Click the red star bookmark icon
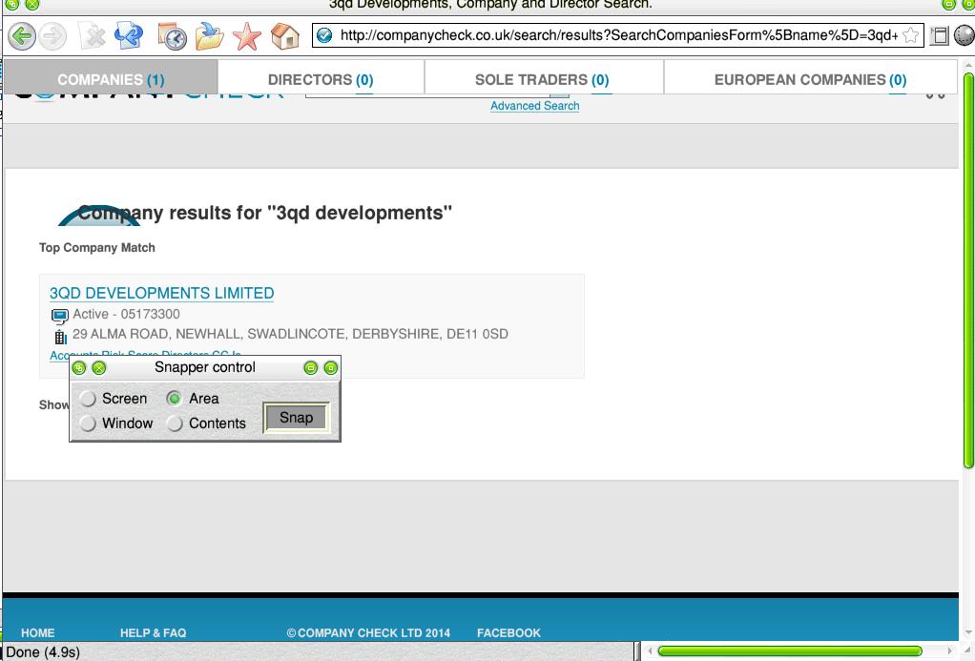The width and height of the screenshot is (975, 661). pyautogui.click(x=247, y=36)
